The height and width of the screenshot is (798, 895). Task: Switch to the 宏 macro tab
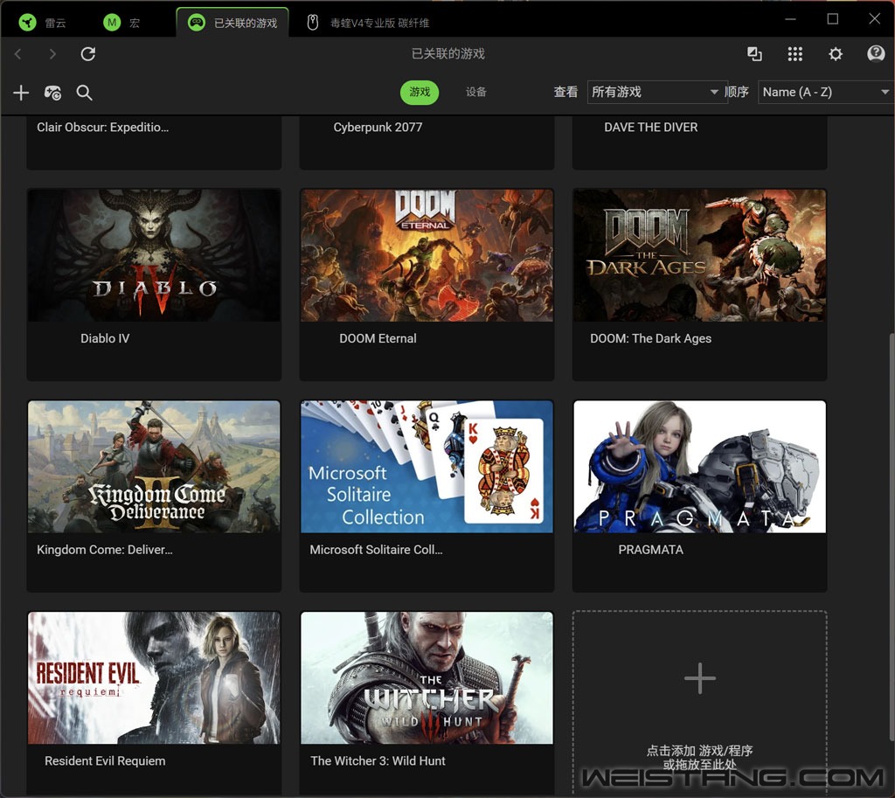click(121, 23)
